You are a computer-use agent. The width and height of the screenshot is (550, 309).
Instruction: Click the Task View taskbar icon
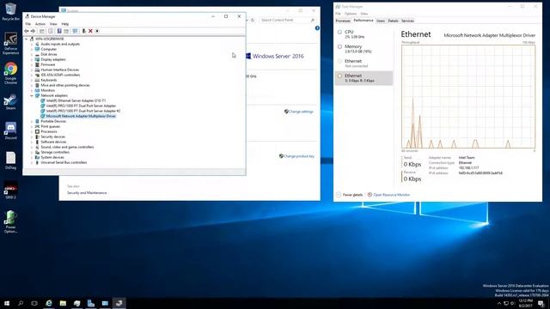34,303
